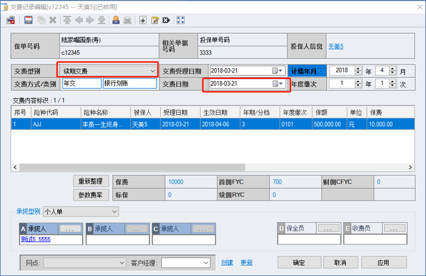Click the black tag delete toolbar icon

(166, 20)
